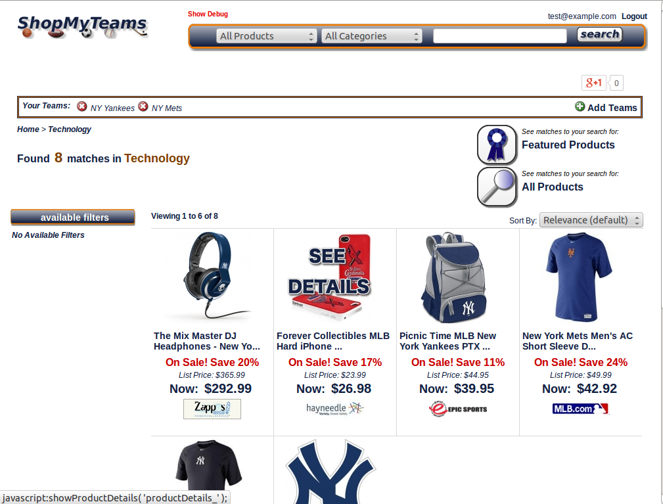The width and height of the screenshot is (663, 504).
Task: Open the All Categories dropdown
Action: click(372, 36)
